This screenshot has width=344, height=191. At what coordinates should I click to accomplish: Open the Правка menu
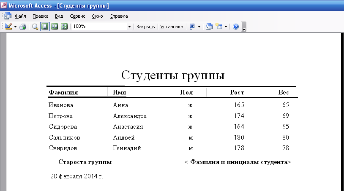[41, 16]
